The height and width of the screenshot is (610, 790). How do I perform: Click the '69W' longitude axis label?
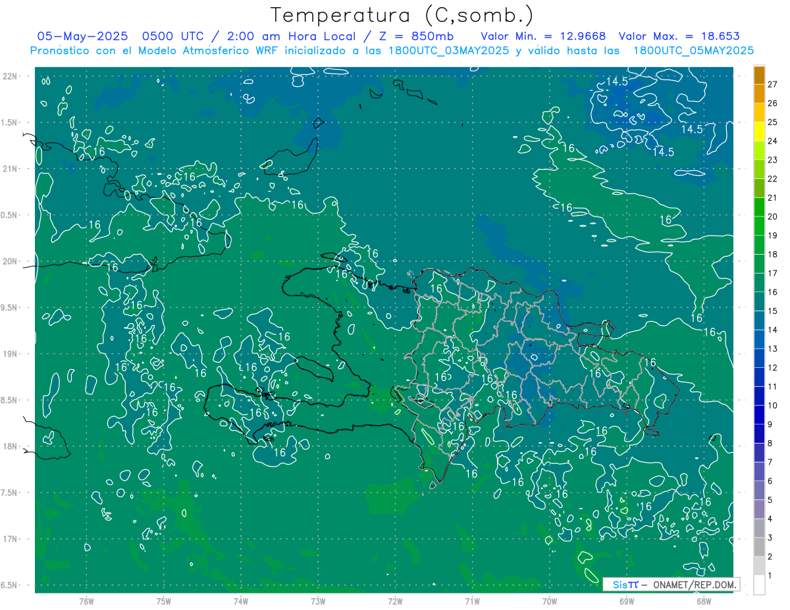[x=626, y=601]
